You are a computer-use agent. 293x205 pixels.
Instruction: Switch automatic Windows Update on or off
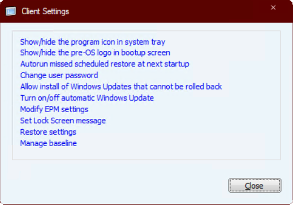coord(87,98)
